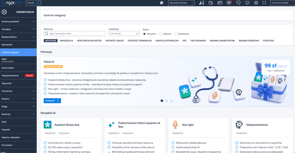
Task: Select the REJESTRACJA PACJENTÓW tab
Action: point(89,41)
